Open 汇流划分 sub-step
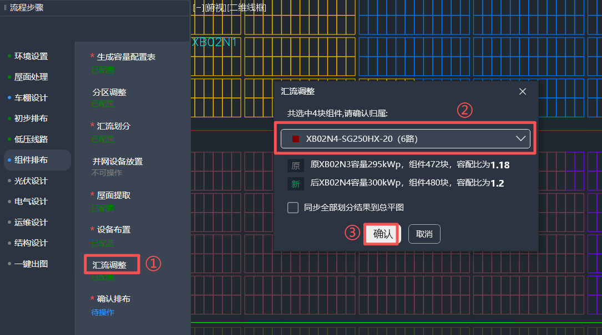This screenshot has height=335, width=602. pos(114,126)
